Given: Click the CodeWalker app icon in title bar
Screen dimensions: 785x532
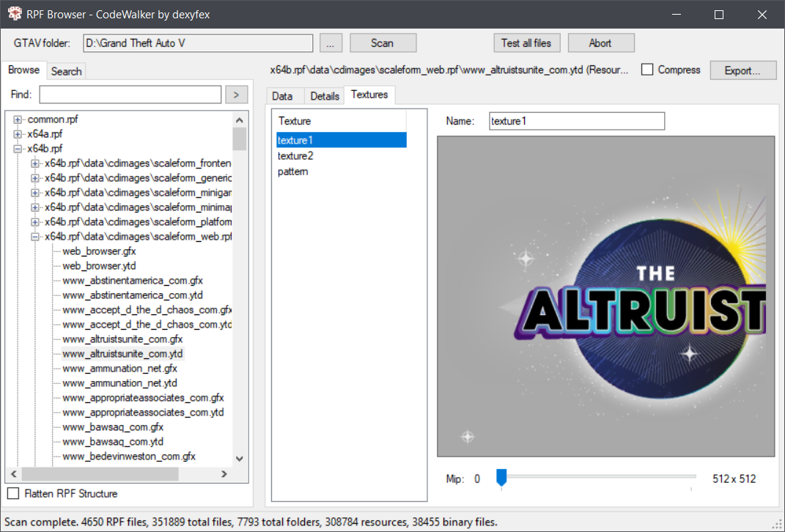Looking at the screenshot, I should coord(14,15).
